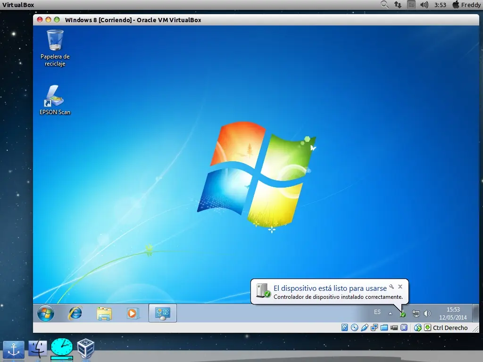The width and height of the screenshot is (483, 362).
Task: Open Windows Media Player taskbar icon
Action: click(x=133, y=313)
